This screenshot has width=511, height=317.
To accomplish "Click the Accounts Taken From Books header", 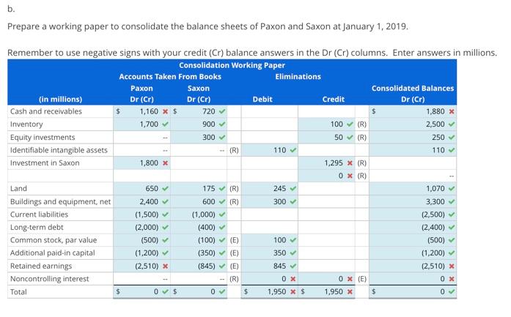I will point(170,77).
